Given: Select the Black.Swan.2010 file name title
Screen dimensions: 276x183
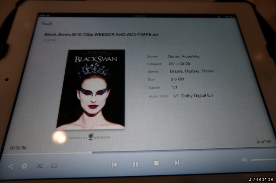Looking at the screenshot, I should click(x=101, y=34).
